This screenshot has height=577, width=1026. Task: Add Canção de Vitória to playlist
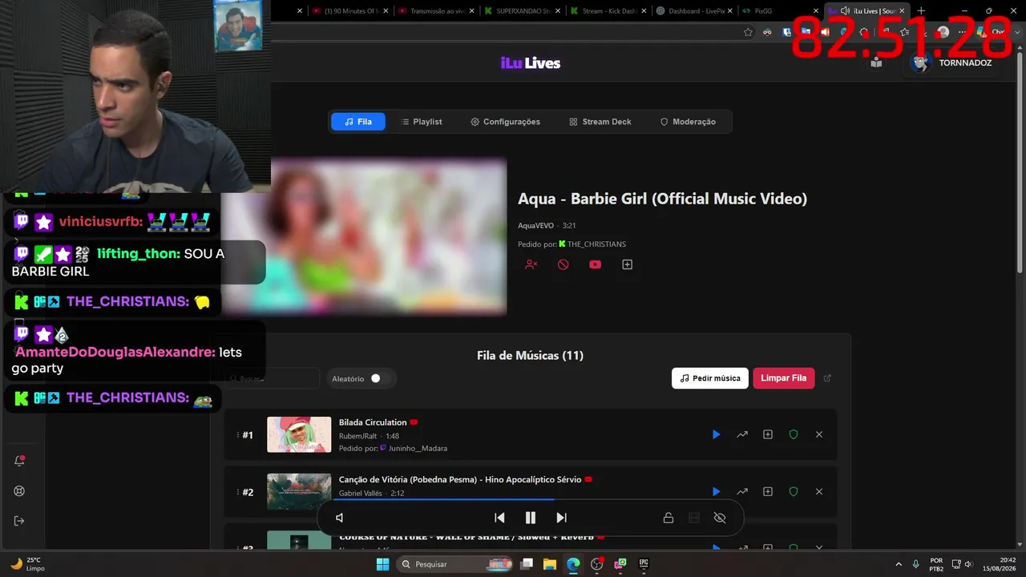(x=768, y=491)
